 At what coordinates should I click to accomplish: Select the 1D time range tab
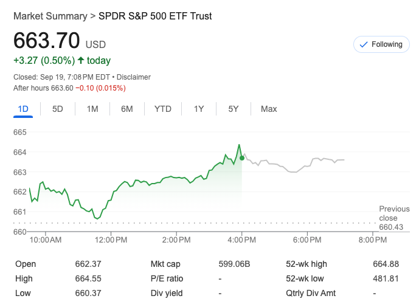coord(23,109)
